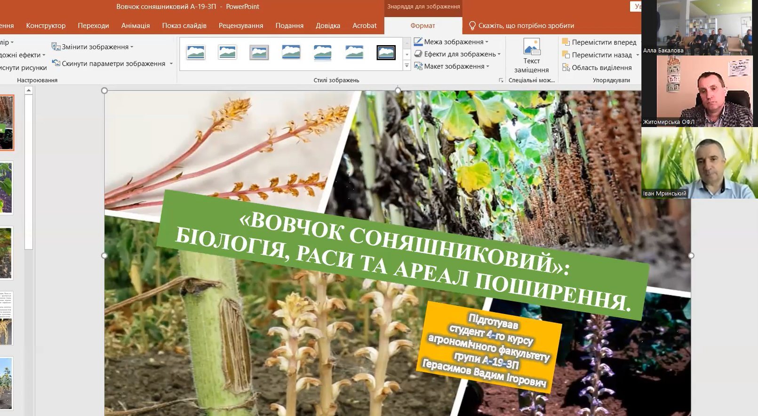This screenshot has width=758, height=416.
Task: Click Алла Бакалова video tile
Action: pos(700,27)
